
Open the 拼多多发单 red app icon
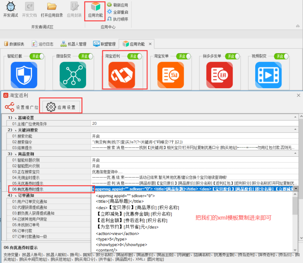point(220,75)
